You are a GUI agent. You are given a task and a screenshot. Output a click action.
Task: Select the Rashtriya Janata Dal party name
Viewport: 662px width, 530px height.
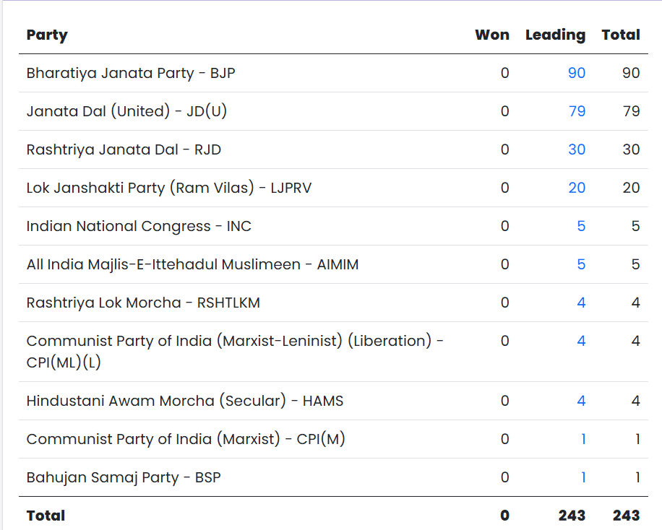[x=123, y=149]
